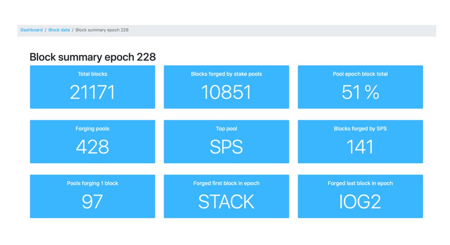Select the value 428

tap(93, 147)
